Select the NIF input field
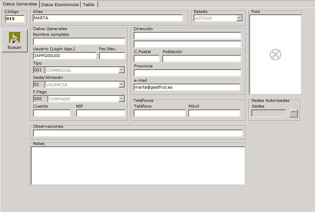The width and height of the screenshot is (315, 212). (x=101, y=113)
